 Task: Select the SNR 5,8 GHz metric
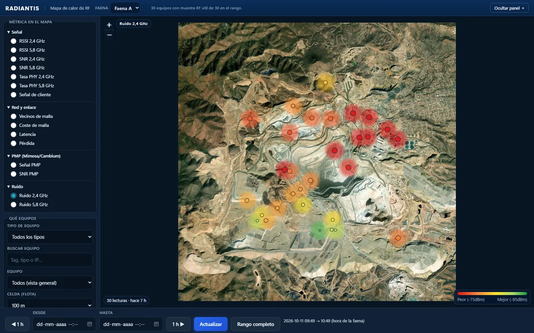(x=13, y=68)
